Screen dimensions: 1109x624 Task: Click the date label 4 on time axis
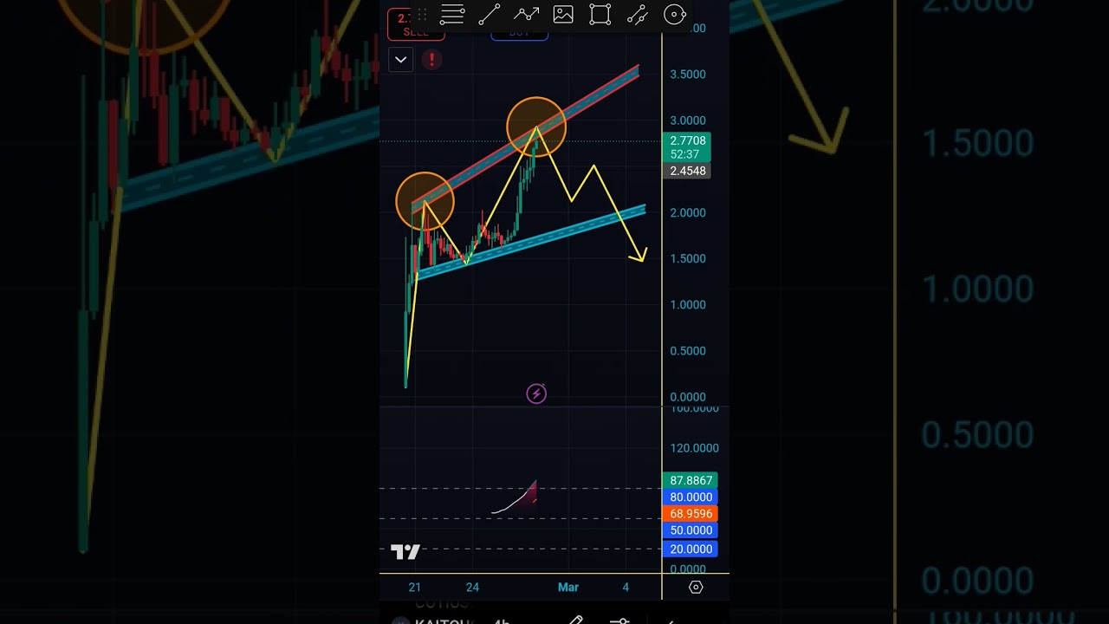tap(626, 587)
